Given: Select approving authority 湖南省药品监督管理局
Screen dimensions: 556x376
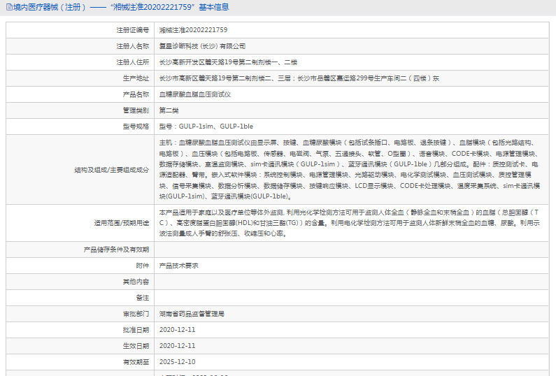Looking at the screenshot, I should (x=192, y=314).
